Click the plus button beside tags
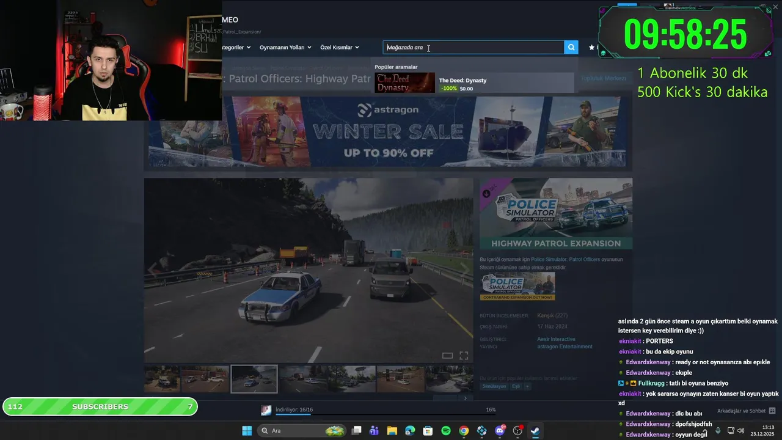 [527, 386]
